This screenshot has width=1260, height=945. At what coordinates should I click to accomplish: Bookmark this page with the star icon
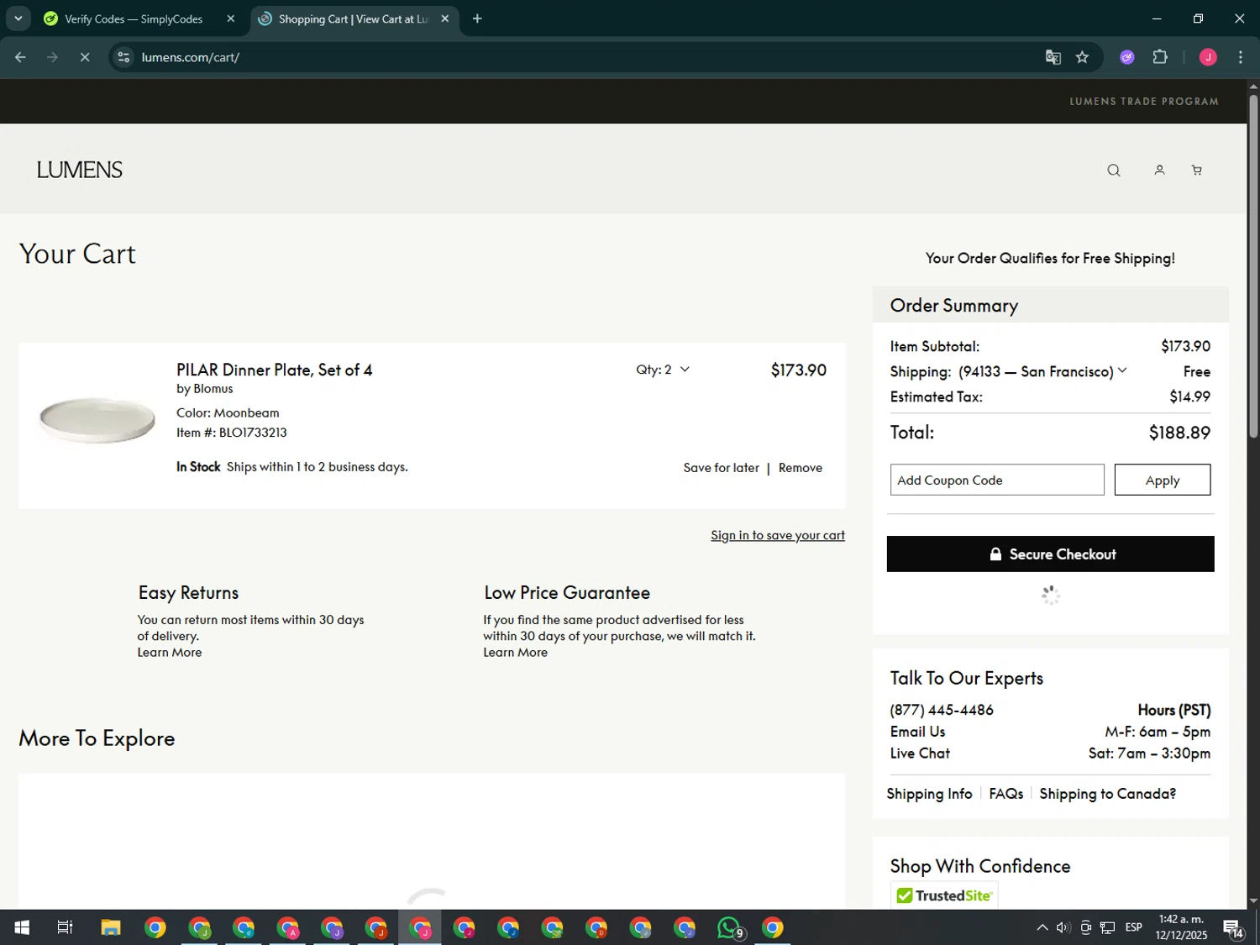pos(1082,57)
